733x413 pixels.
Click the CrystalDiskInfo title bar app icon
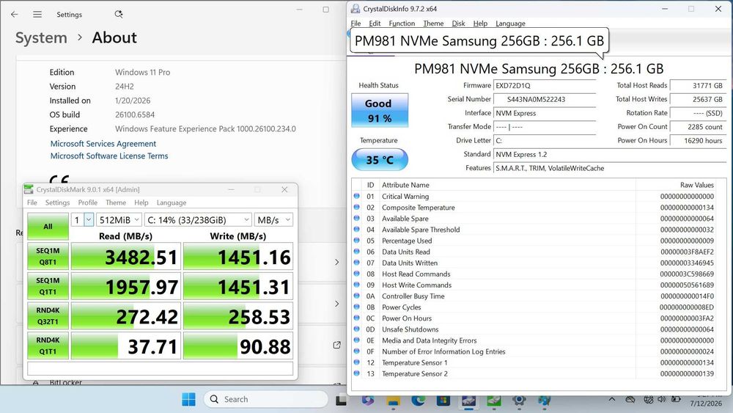pyautogui.click(x=356, y=8)
